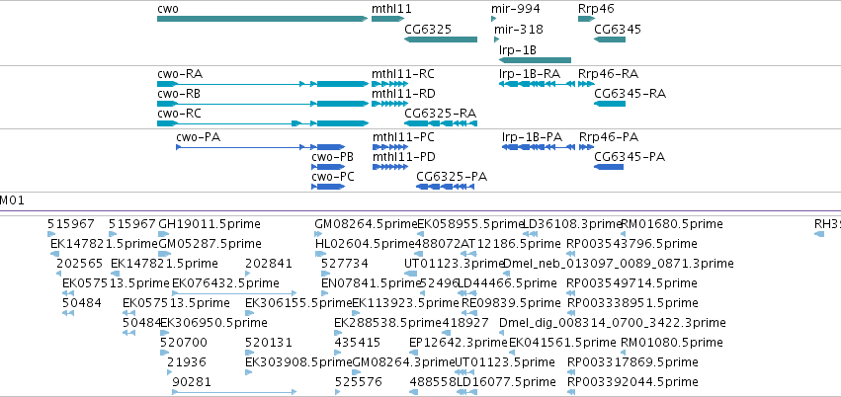The image size is (841, 397).
Task: Select the CG6345-RA transcript label
Action: pyautogui.click(x=631, y=94)
